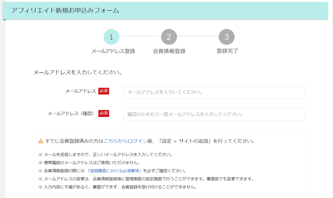
Task: Focus the メールアドレス（確認） confirmation field
Action: (x=214, y=115)
